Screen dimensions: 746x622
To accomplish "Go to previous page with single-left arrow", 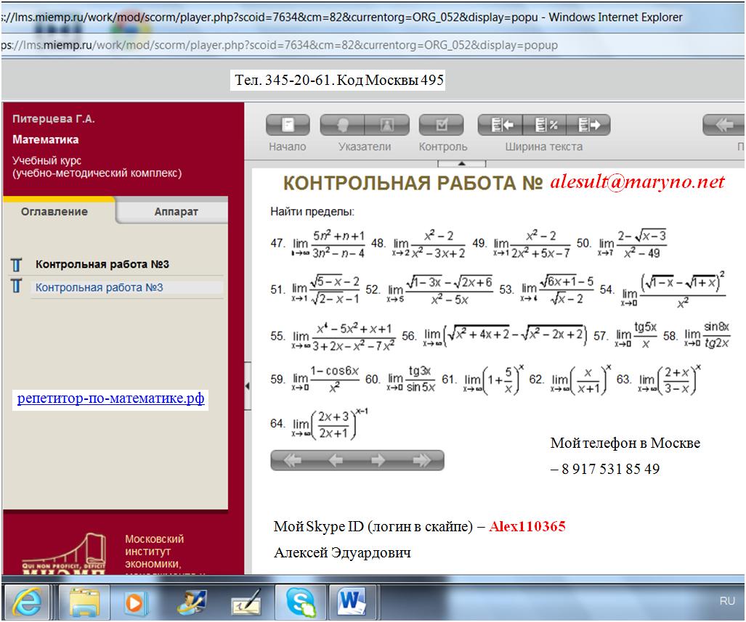I will (x=336, y=460).
